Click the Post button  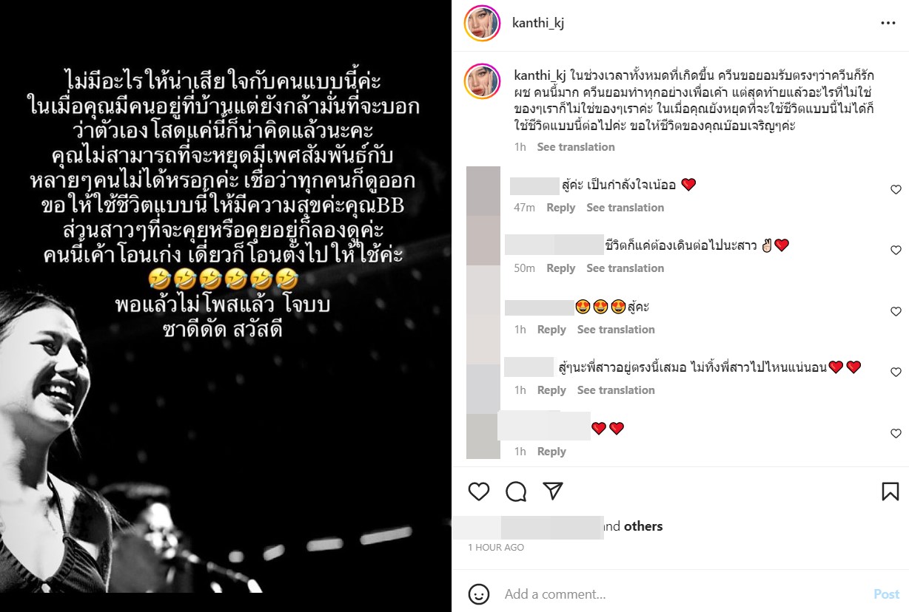886,594
